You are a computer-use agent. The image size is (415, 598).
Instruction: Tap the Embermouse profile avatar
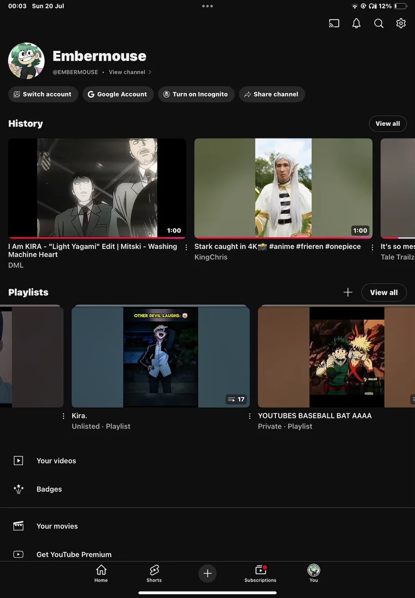coord(26,61)
